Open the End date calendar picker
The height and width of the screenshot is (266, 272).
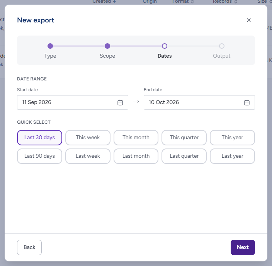click(246, 102)
